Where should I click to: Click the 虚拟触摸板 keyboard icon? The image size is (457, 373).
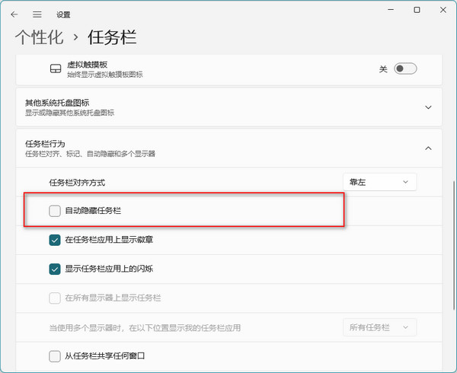point(55,69)
